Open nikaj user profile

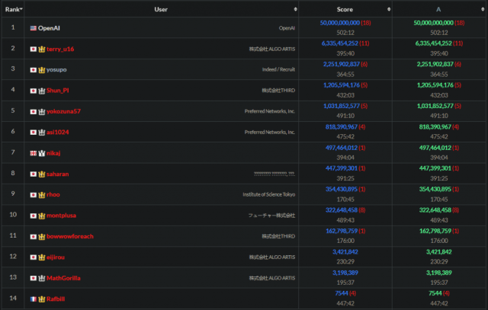pos(53,153)
